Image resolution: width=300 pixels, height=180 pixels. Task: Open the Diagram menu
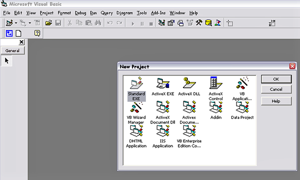124,13
